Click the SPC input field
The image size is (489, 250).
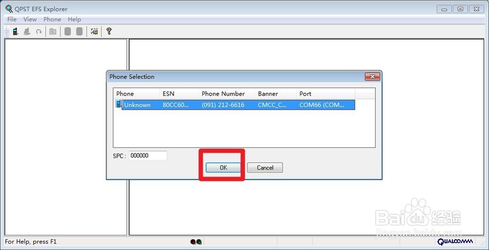click(x=148, y=156)
